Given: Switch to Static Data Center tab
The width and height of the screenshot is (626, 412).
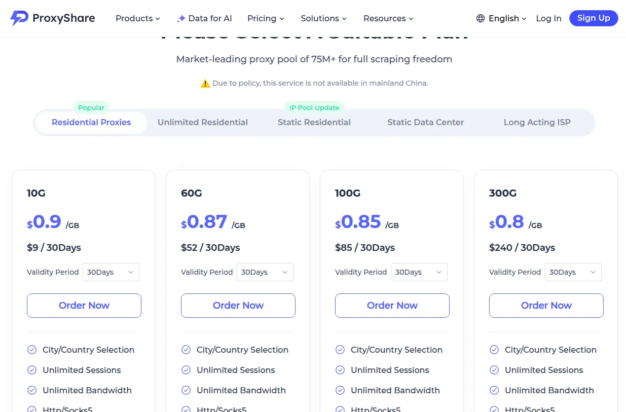Looking at the screenshot, I should pos(426,123).
